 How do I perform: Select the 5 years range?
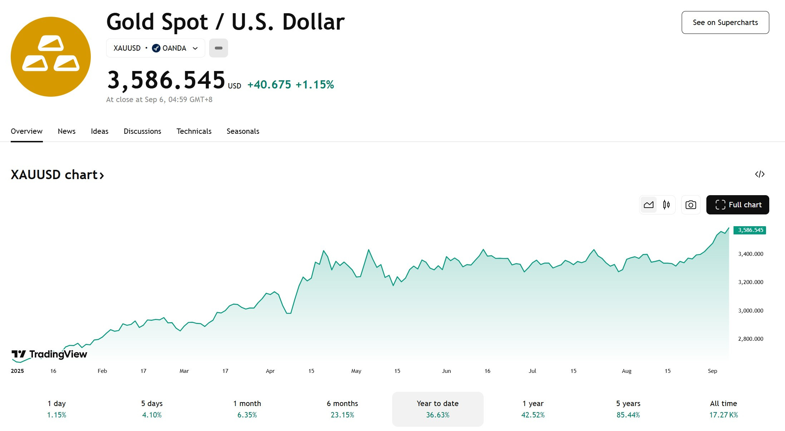[x=628, y=409]
